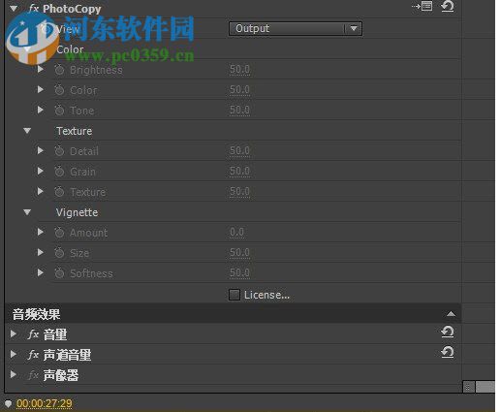Collapse the 音频效果 section arrow
Viewport: 500px width, 412px height.
[451, 314]
